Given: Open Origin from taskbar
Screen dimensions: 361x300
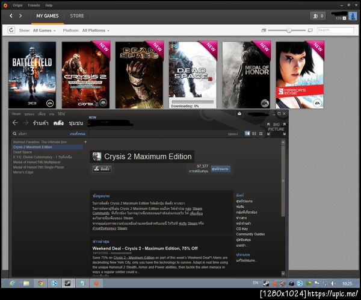Looking at the screenshot, I should 96,283.
